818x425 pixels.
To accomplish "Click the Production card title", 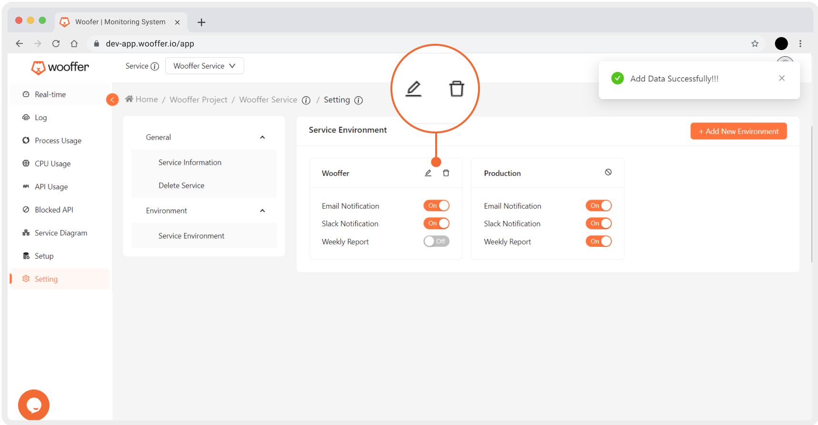I will click(502, 173).
